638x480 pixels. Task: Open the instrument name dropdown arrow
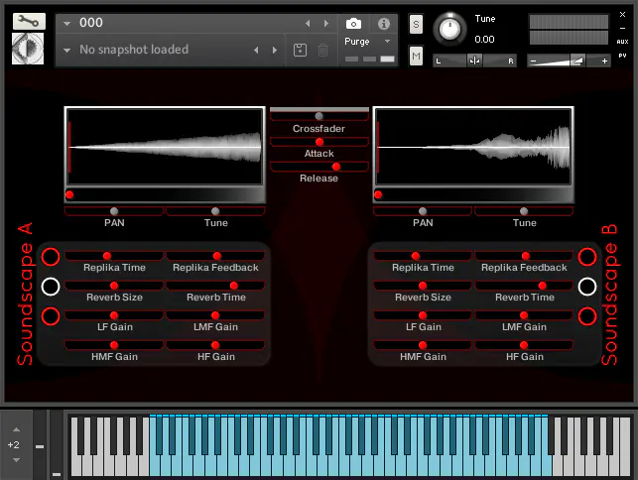pos(67,24)
